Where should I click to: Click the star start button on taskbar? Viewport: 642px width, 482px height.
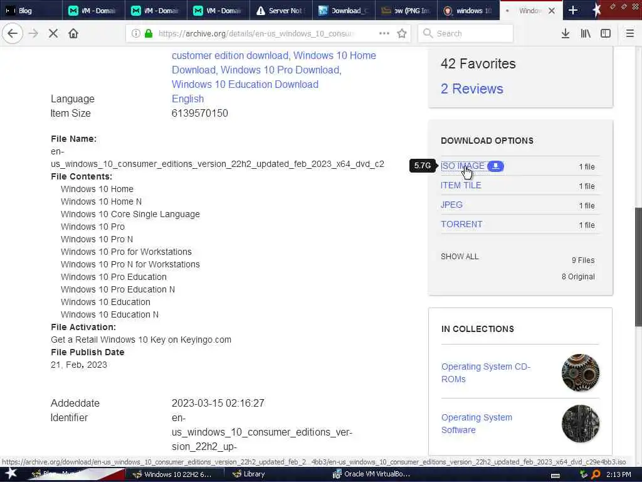[11, 473]
